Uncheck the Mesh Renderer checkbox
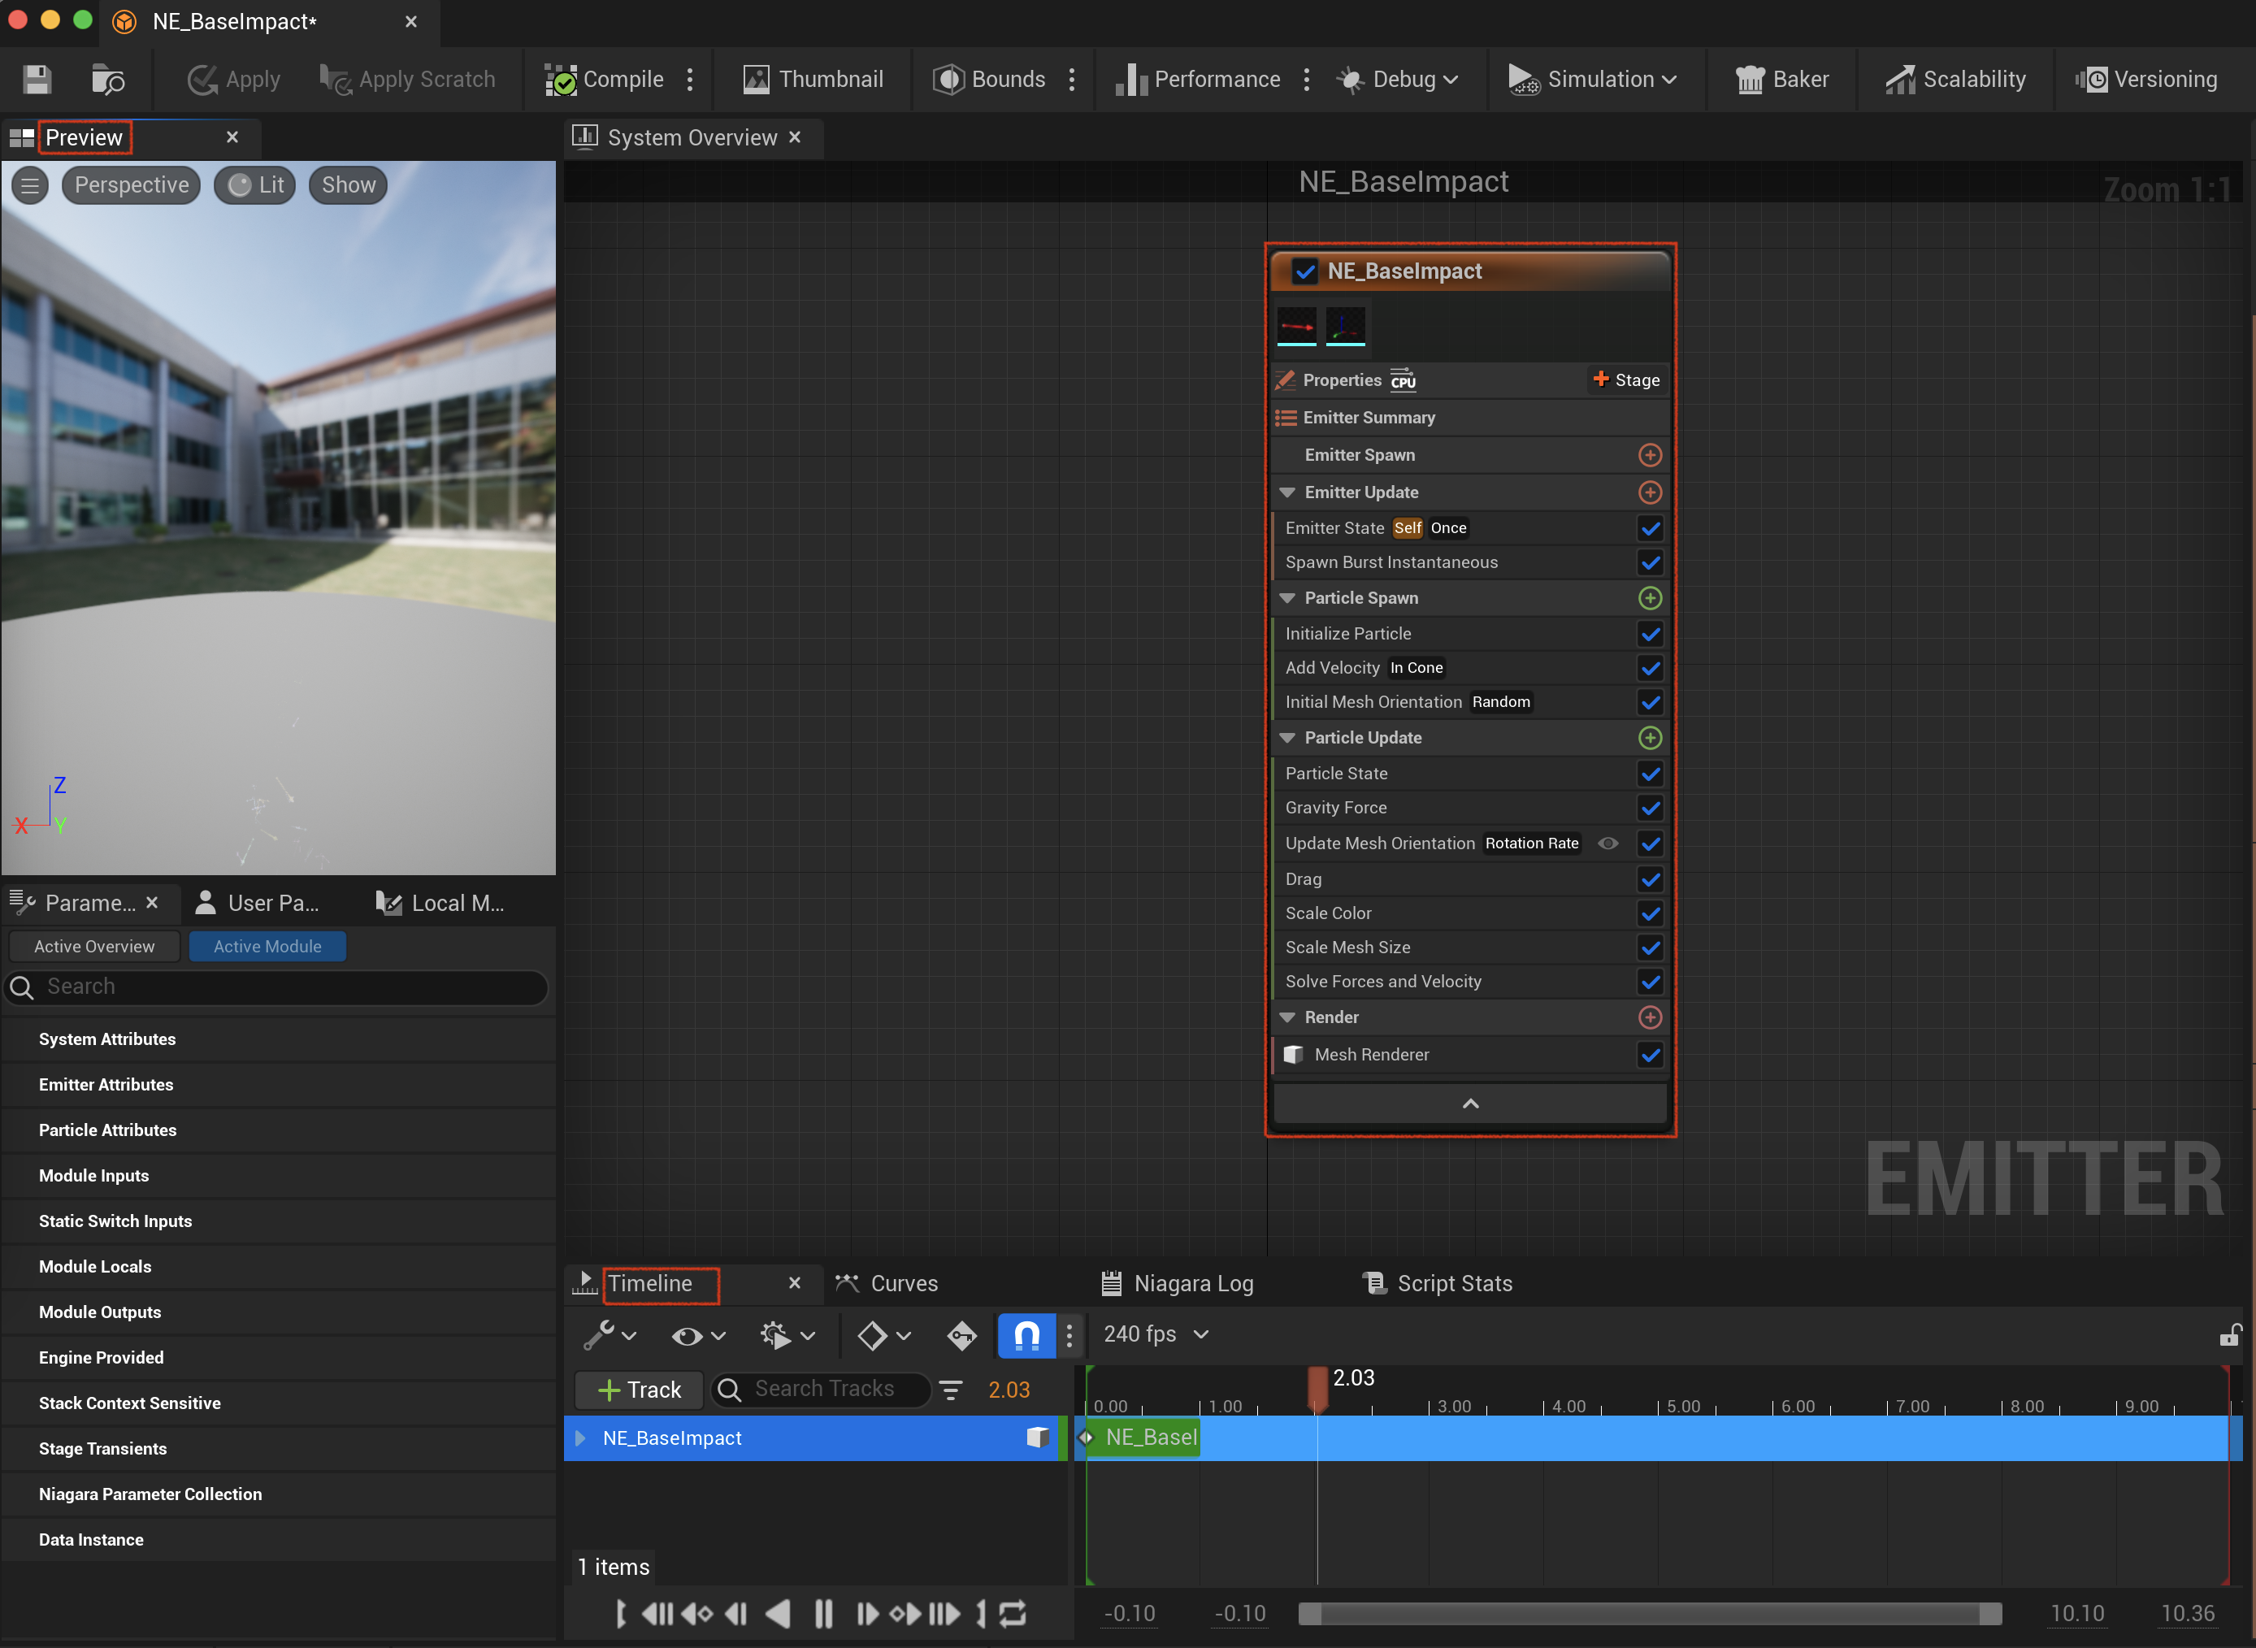The width and height of the screenshot is (2256, 1648). click(1650, 1055)
